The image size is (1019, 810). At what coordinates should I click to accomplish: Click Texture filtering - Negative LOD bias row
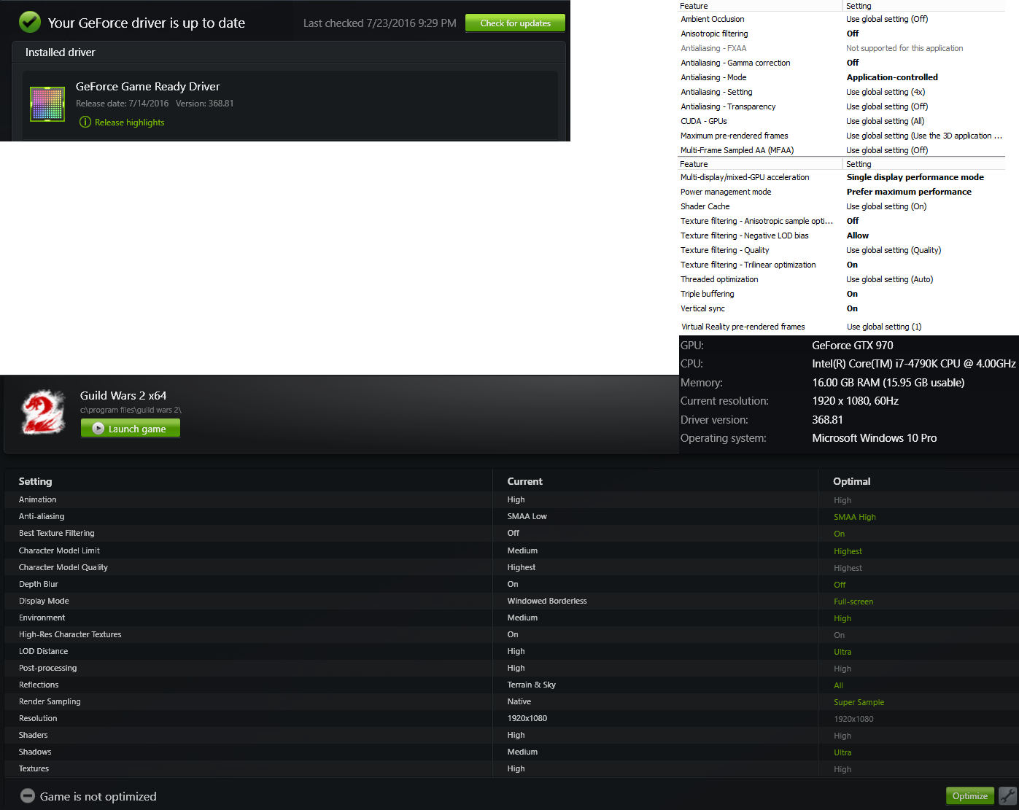[x=841, y=235]
